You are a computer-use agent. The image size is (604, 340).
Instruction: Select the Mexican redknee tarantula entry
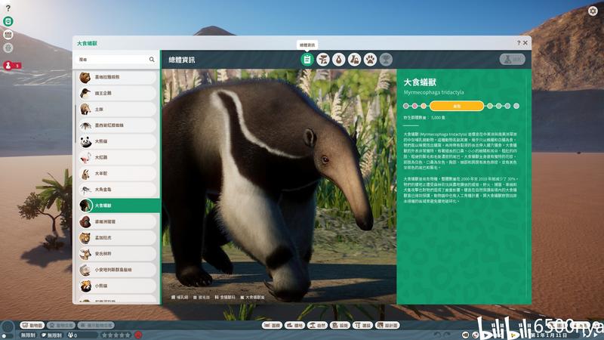pyautogui.click(x=118, y=125)
